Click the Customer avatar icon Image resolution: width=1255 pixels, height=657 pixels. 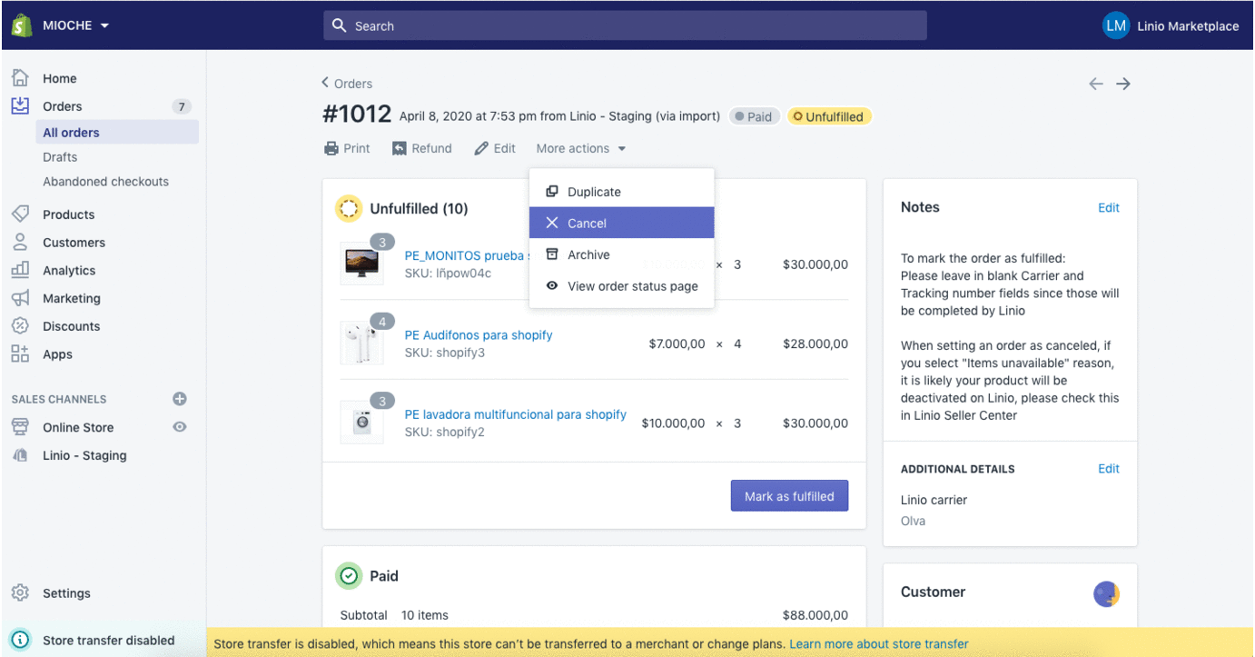(x=1106, y=594)
